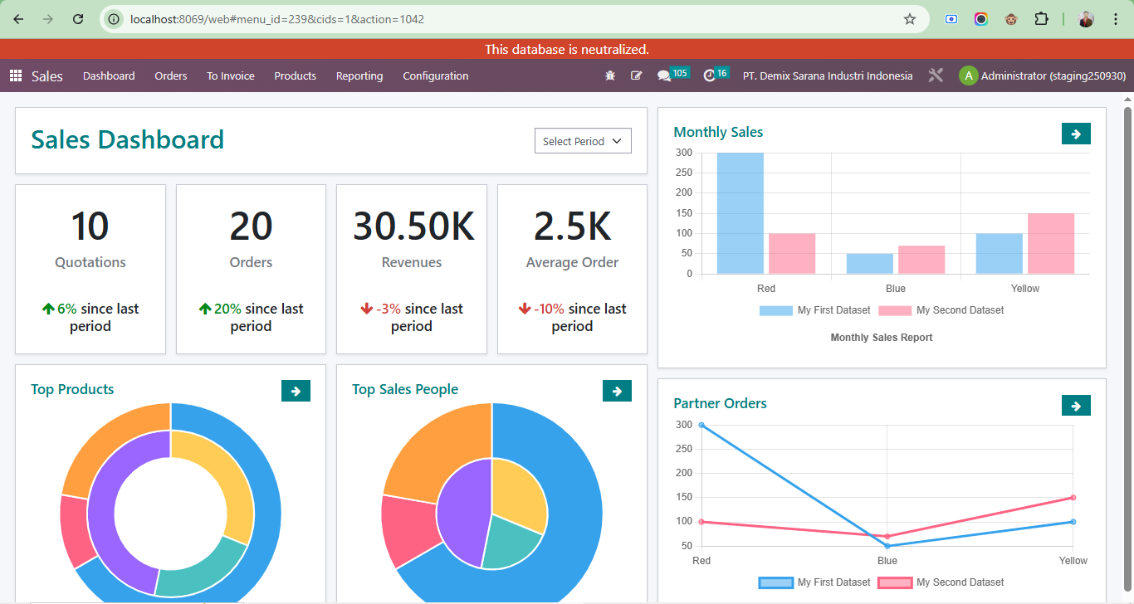
Task: Open browser three-dot menu
Action: pos(1115,19)
